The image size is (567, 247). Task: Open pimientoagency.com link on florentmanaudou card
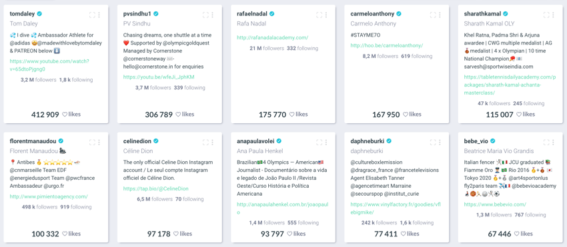pyautogui.click(x=49, y=197)
